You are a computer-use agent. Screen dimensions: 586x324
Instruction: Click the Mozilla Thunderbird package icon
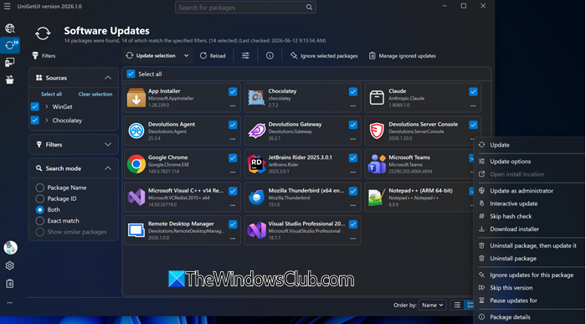point(256,198)
